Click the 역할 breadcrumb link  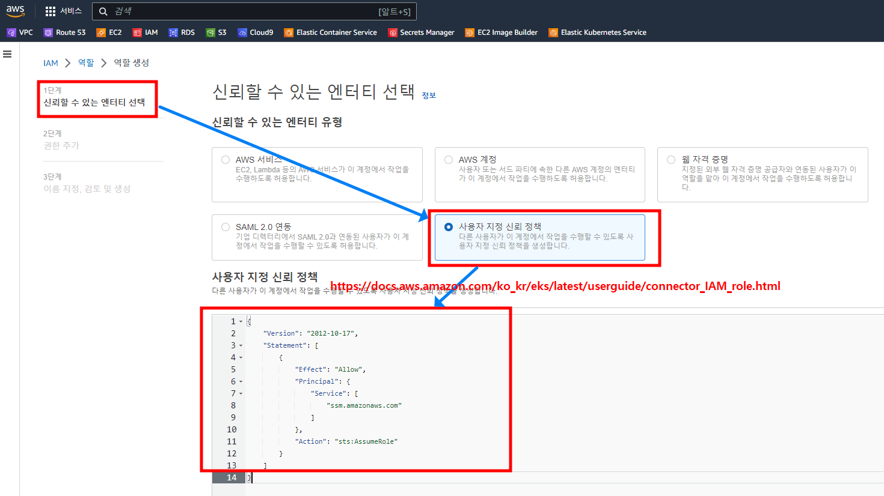tap(86, 63)
